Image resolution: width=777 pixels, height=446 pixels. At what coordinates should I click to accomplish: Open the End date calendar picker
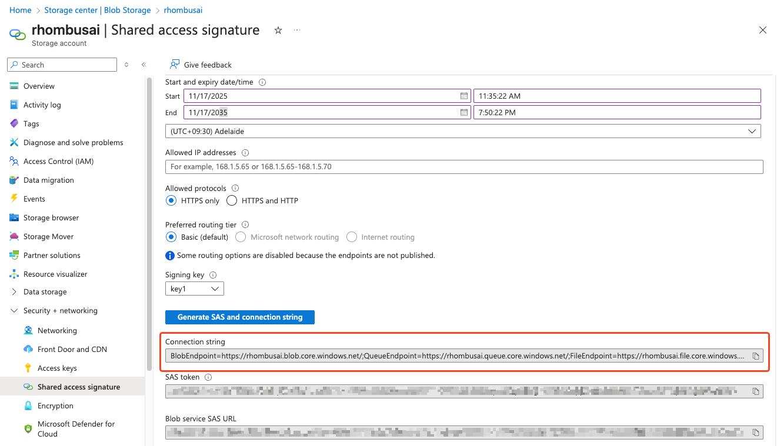click(x=464, y=112)
